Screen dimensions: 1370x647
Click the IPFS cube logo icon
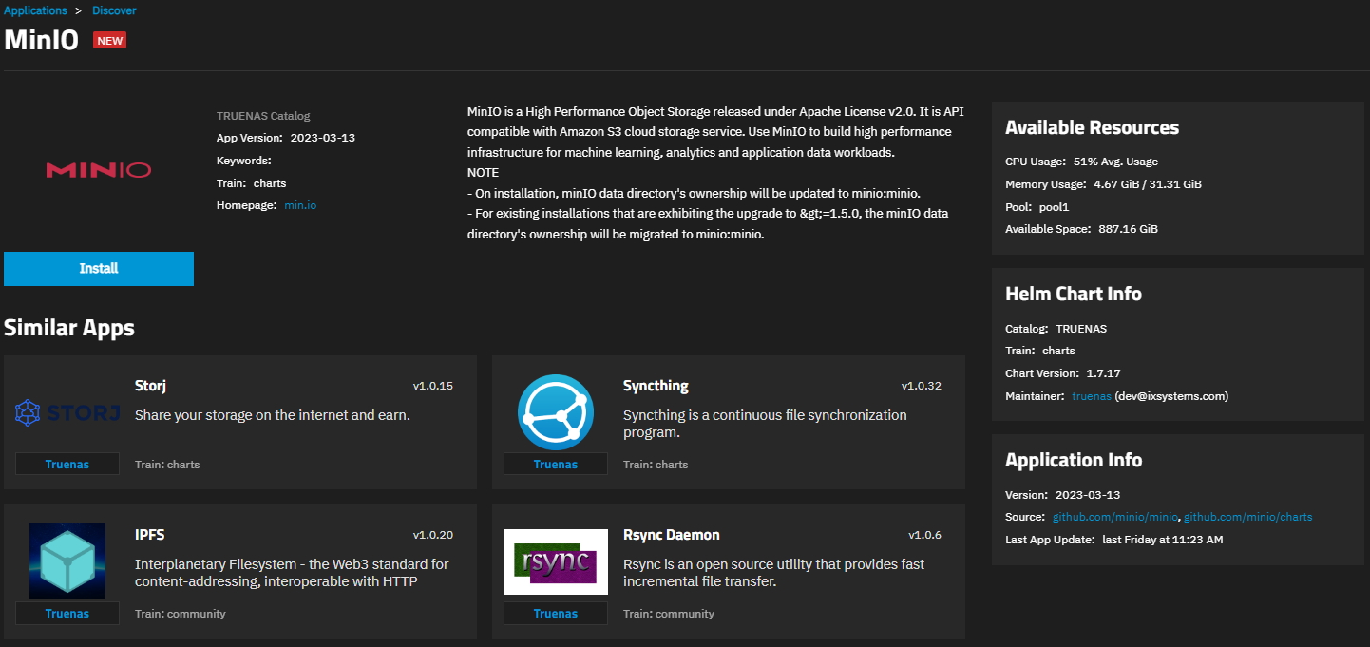tap(67, 561)
